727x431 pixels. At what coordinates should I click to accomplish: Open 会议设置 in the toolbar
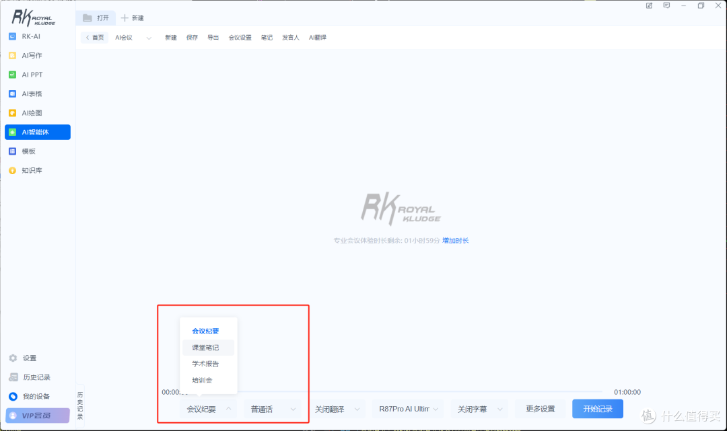240,38
